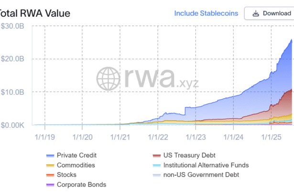Click the 1/1/23 x-axis date label
This screenshot has width=294, height=196.
coord(196,136)
